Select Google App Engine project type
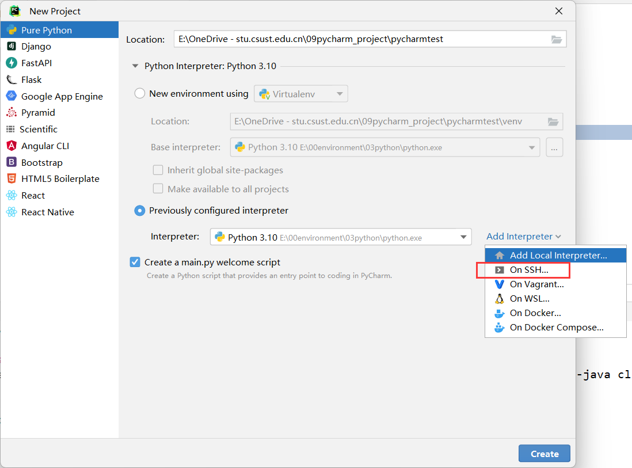 pos(60,96)
